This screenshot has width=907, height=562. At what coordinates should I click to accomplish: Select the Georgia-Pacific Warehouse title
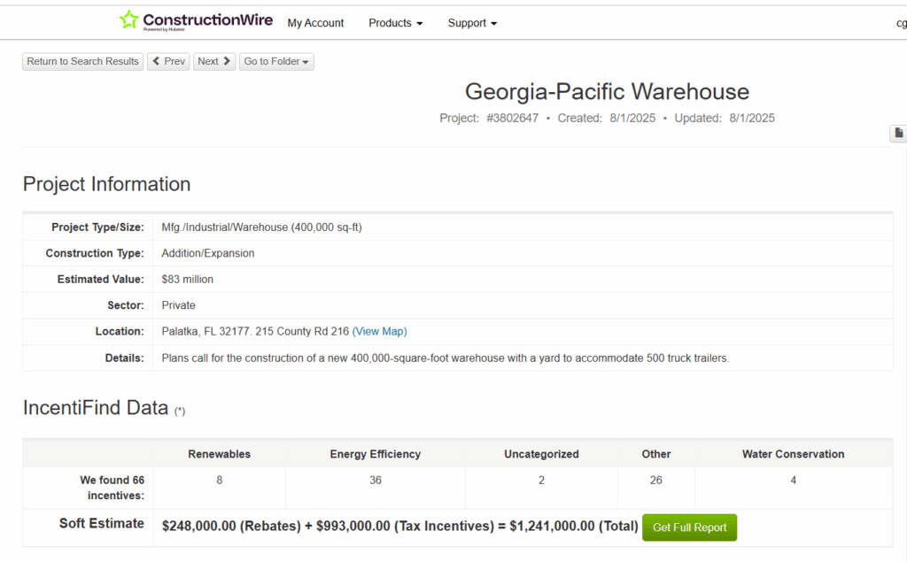(607, 91)
